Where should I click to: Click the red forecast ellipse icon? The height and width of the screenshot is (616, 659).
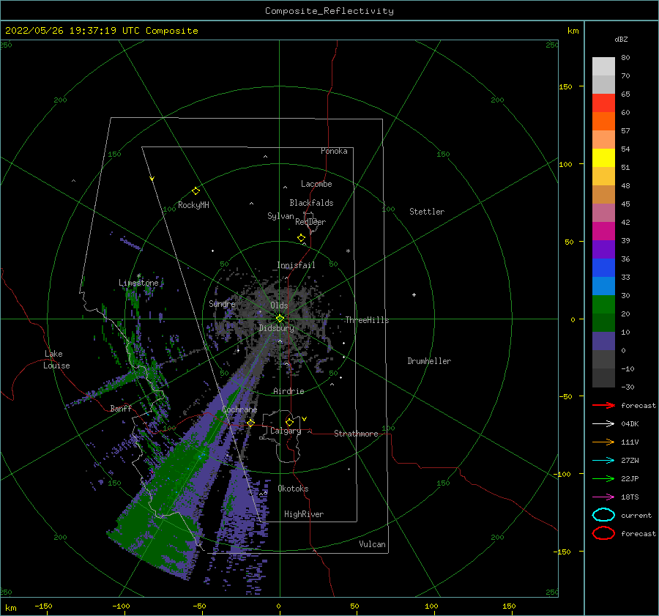point(603,533)
